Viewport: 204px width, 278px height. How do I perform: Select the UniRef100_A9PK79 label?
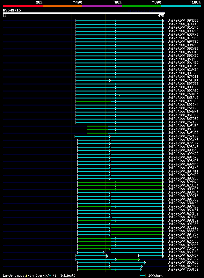pos(183,154)
